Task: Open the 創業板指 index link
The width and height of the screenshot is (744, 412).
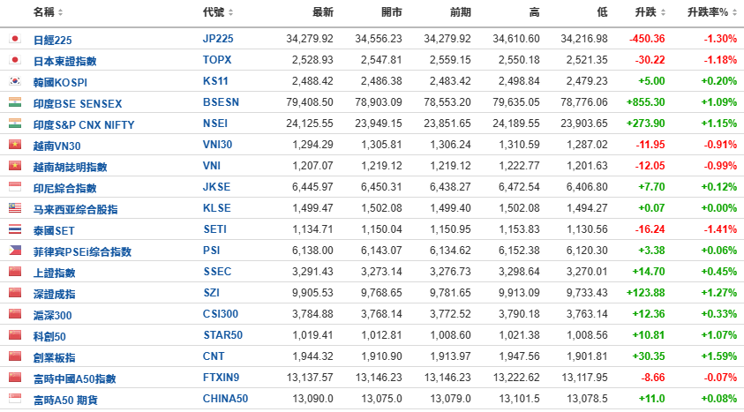Action: (x=54, y=357)
